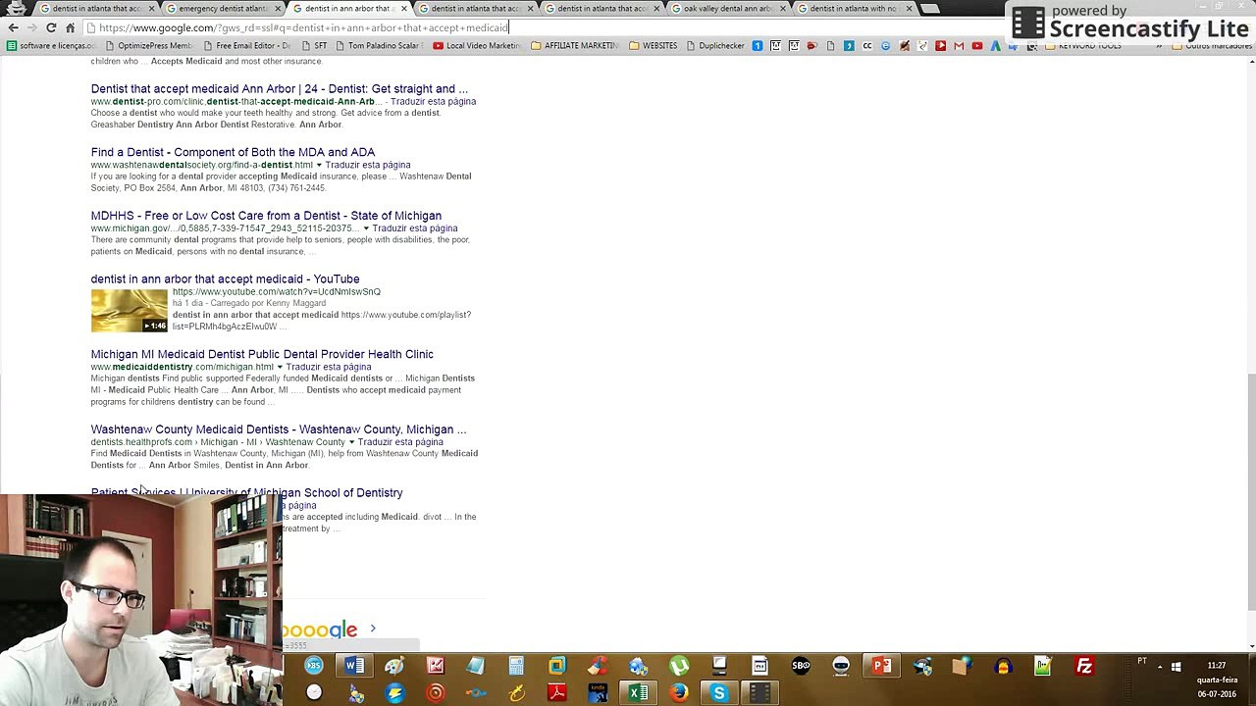The image size is (1256, 706).
Task: Open the robot face taskbar icon
Action: (841, 667)
